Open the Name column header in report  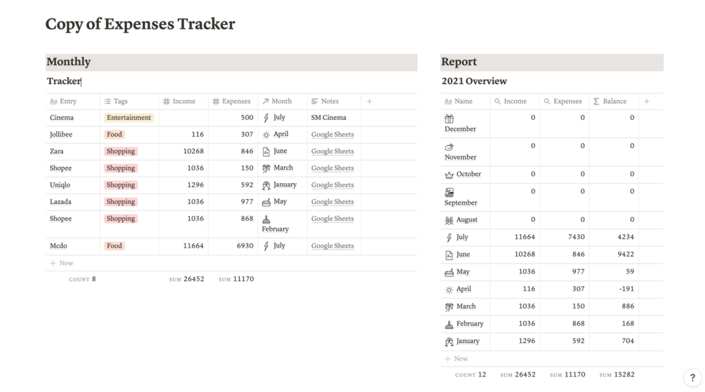(x=465, y=102)
